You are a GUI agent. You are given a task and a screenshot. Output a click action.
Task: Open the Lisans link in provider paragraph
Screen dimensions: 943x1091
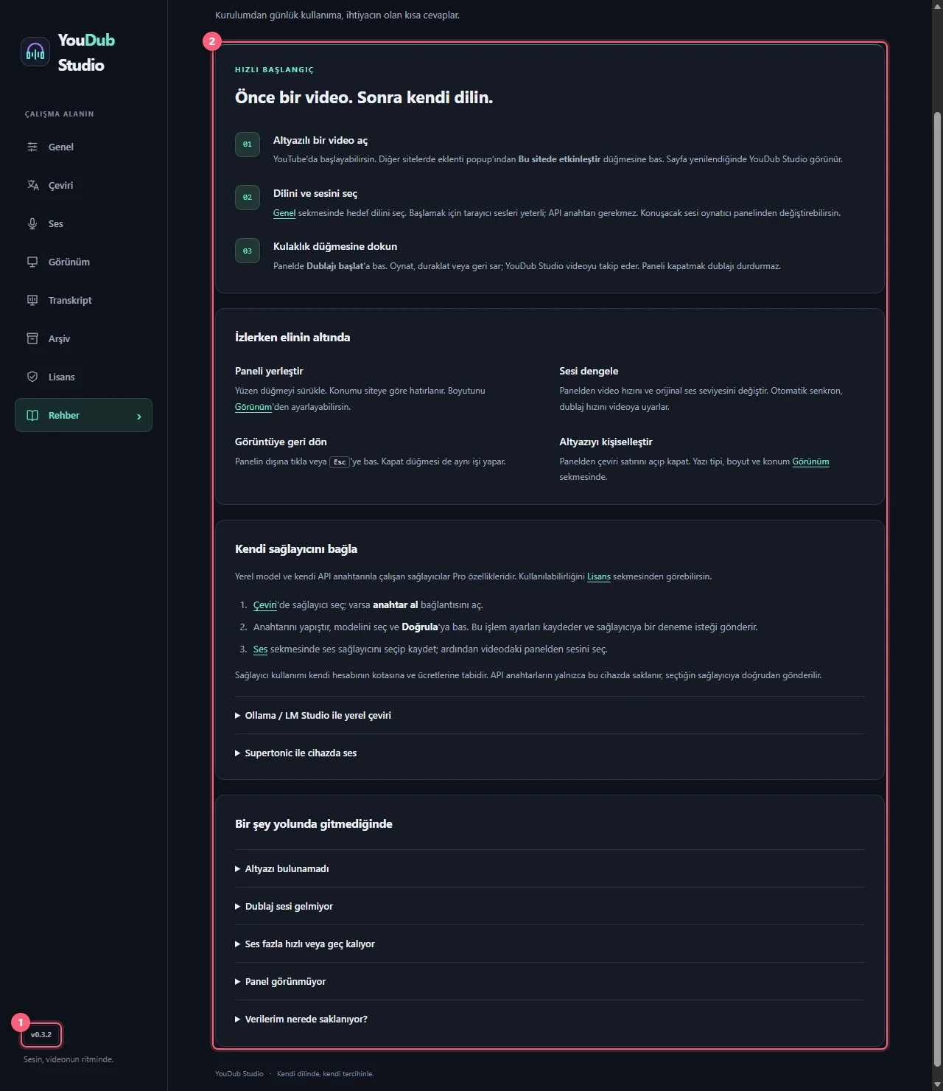coord(599,576)
